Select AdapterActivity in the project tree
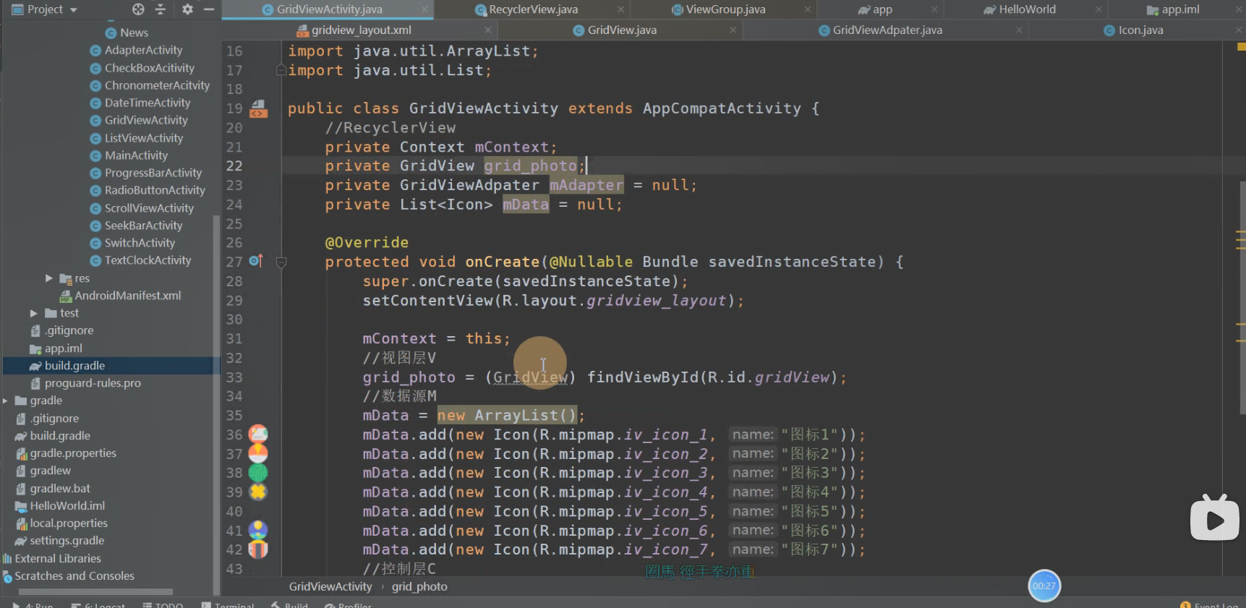 143,50
